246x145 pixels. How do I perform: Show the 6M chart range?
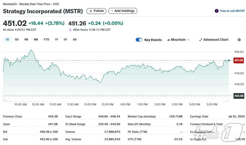(36, 39)
